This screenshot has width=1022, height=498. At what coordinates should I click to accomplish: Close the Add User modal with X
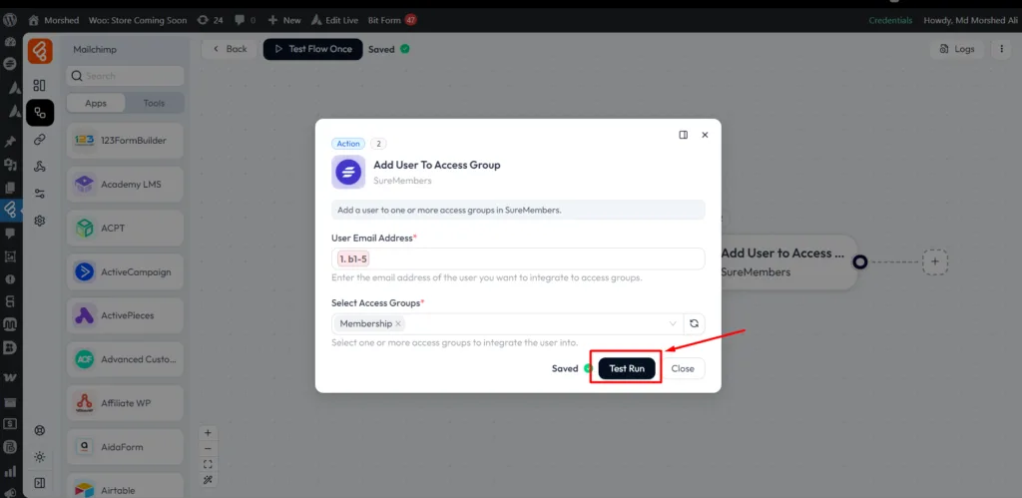pos(705,135)
